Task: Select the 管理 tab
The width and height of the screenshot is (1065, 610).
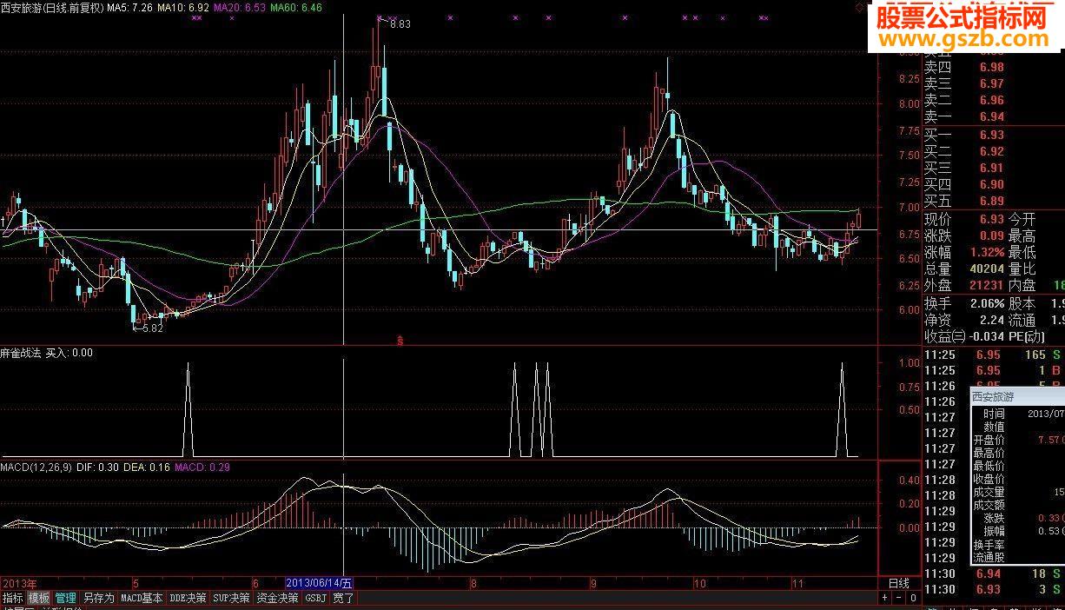Action: pyautogui.click(x=66, y=598)
